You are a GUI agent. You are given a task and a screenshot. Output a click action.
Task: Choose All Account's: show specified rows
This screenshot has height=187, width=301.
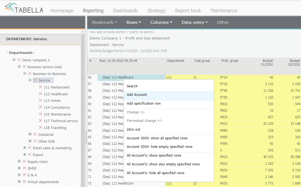pyautogui.click(x=169, y=156)
